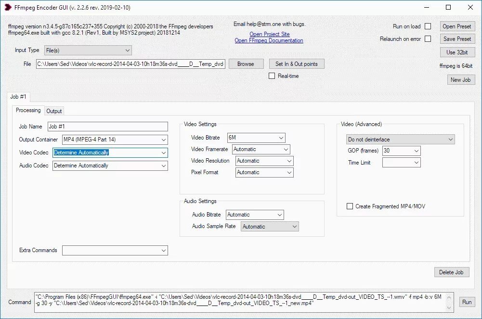
Task: Switch to Use 32bit ffmpeg
Action: [x=457, y=52]
